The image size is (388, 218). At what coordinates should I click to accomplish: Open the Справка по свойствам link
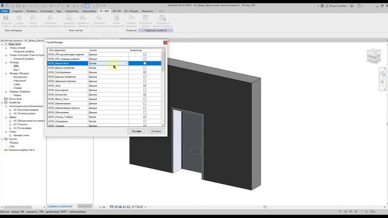[x=60, y=206]
